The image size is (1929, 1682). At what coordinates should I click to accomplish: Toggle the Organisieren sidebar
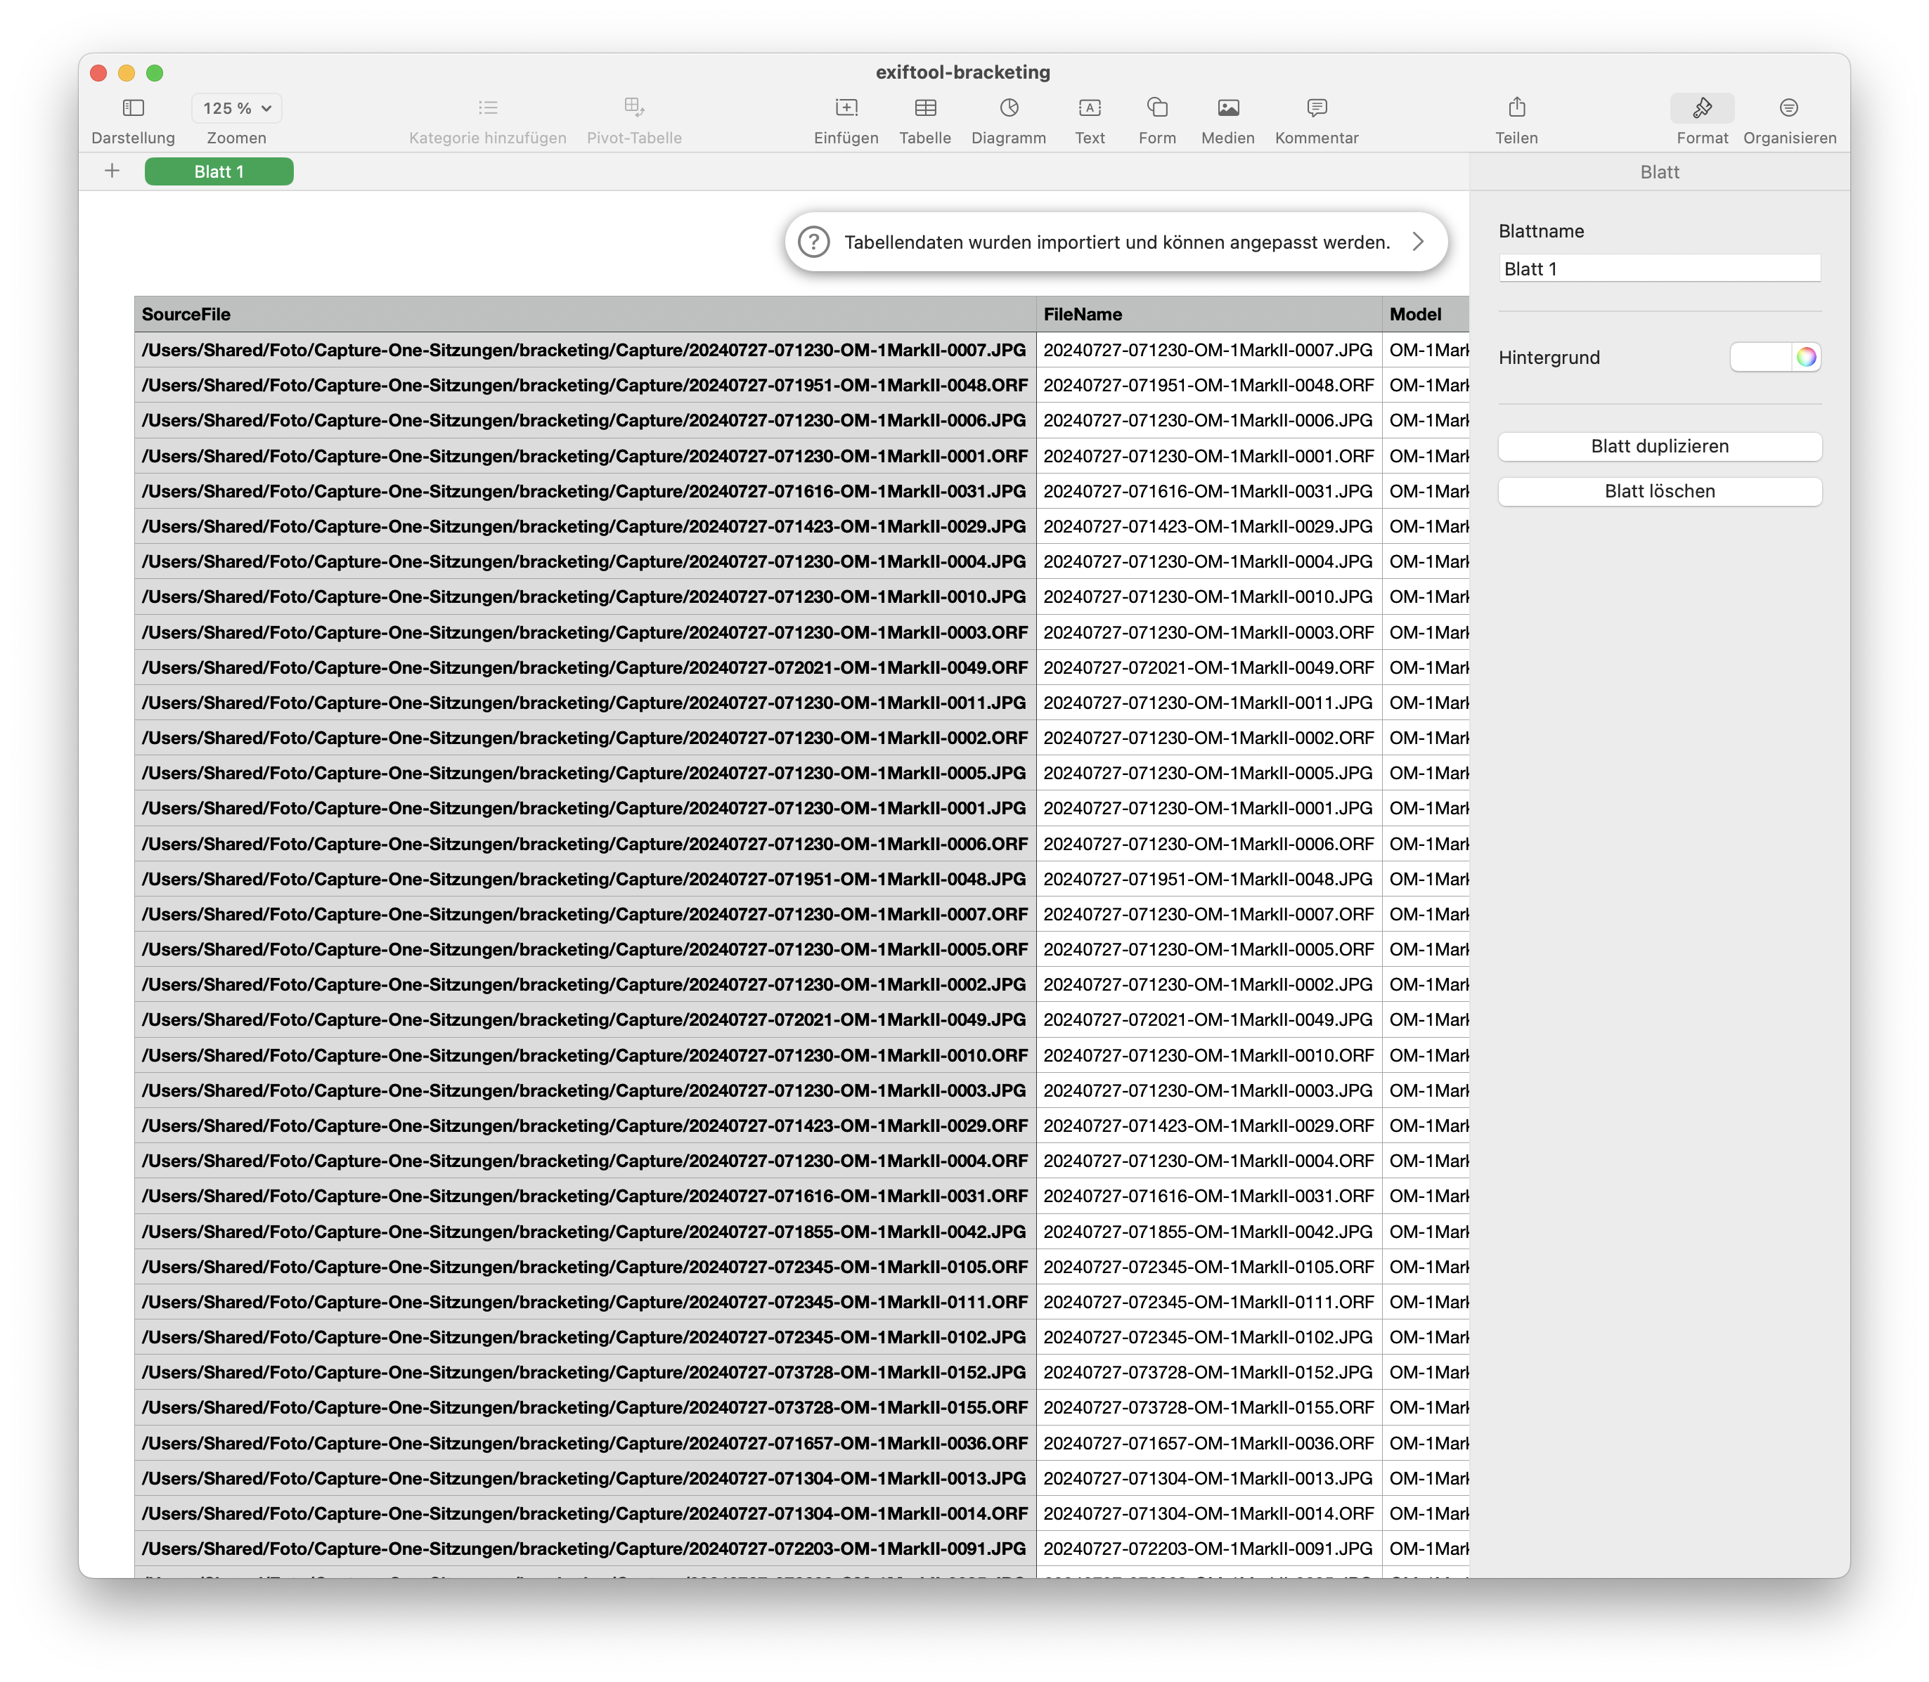point(1789,108)
